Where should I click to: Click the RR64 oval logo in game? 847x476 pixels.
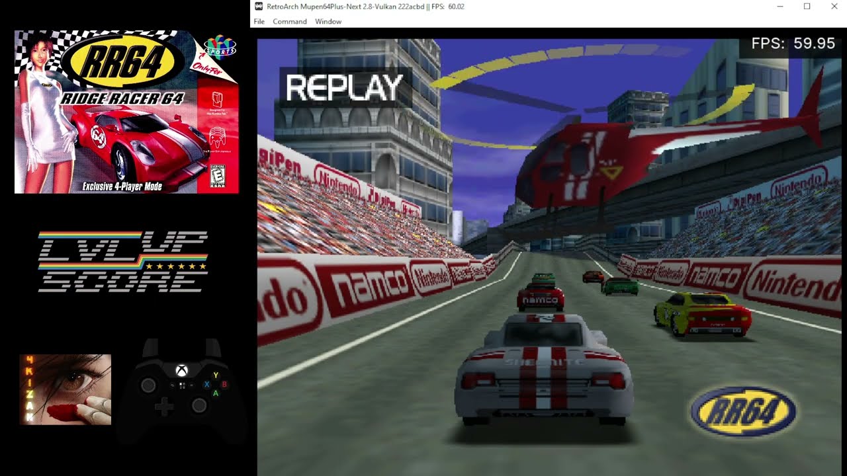(x=743, y=412)
